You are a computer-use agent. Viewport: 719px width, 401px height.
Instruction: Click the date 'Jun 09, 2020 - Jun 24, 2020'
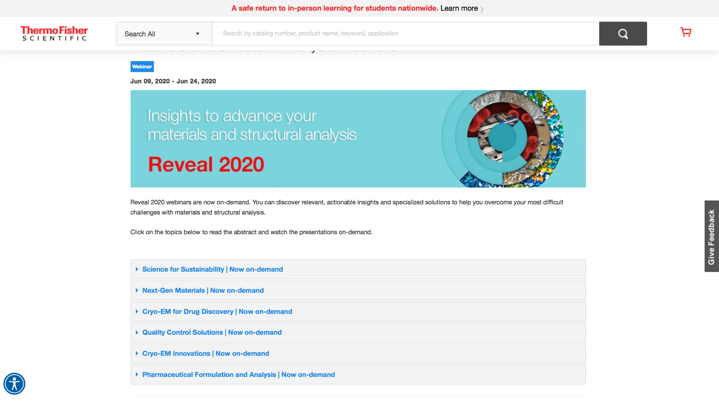coord(173,81)
